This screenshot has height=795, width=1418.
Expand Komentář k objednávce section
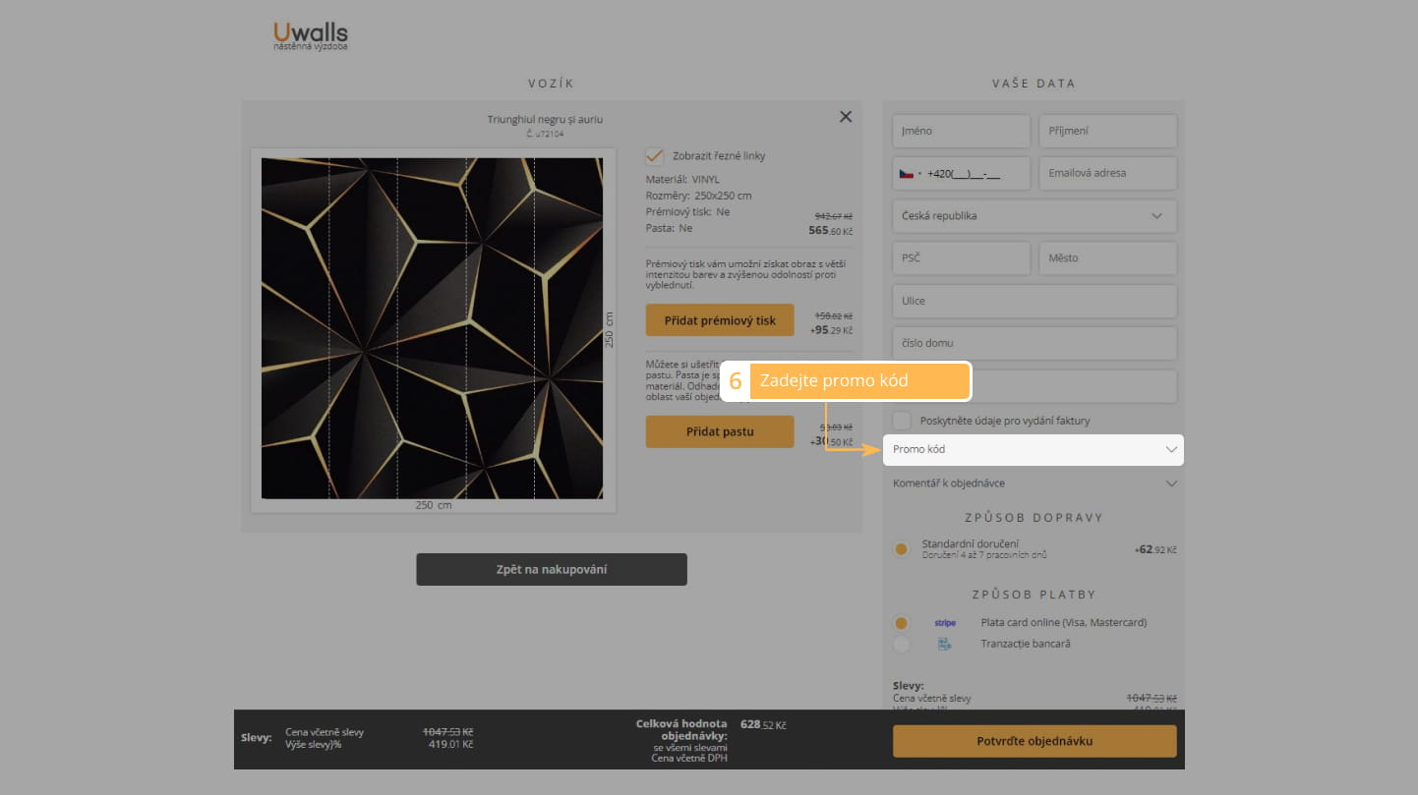[x=1034, y=483]
